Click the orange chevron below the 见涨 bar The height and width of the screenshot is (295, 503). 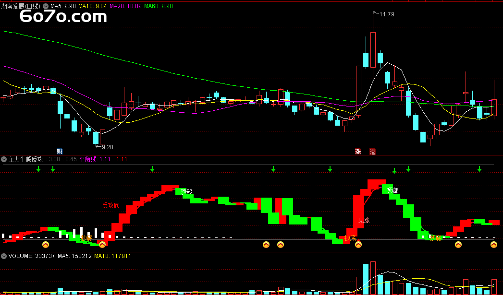point(358,245)
